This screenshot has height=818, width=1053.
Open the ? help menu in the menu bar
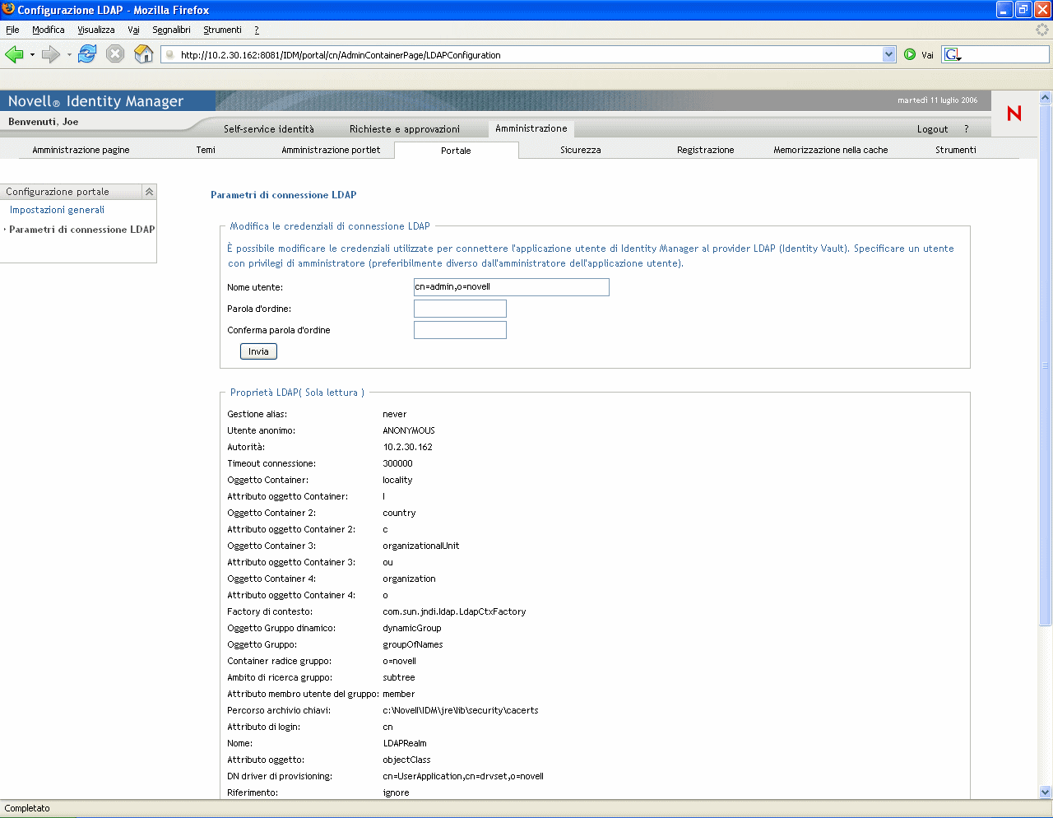tap(257, 30)
